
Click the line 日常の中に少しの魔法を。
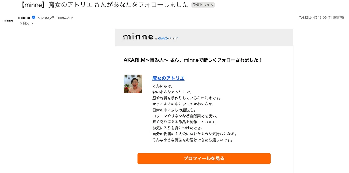(174, 110)
